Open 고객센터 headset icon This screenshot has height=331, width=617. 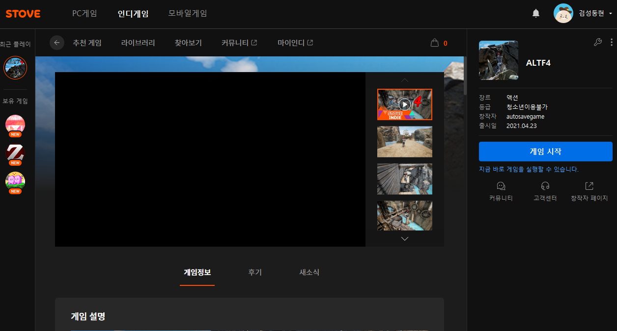(545, 186)
